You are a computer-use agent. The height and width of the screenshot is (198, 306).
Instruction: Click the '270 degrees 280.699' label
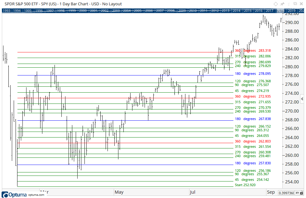253,62
